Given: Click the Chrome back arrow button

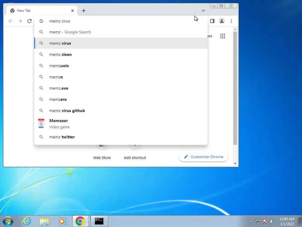Looking at the screenshot, I should (11, 21).
